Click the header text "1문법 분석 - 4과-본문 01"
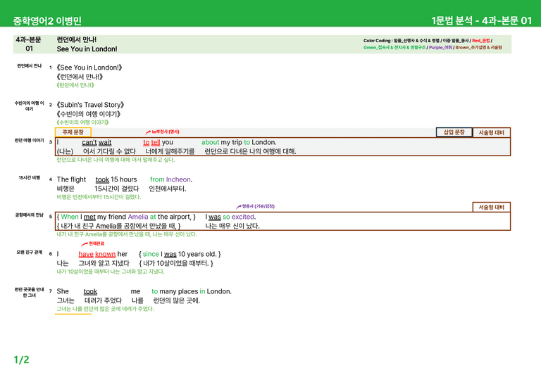 (481, 20)
